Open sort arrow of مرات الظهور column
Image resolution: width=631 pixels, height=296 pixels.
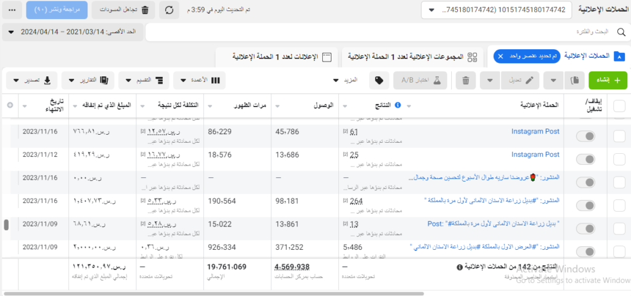(208, 106)
